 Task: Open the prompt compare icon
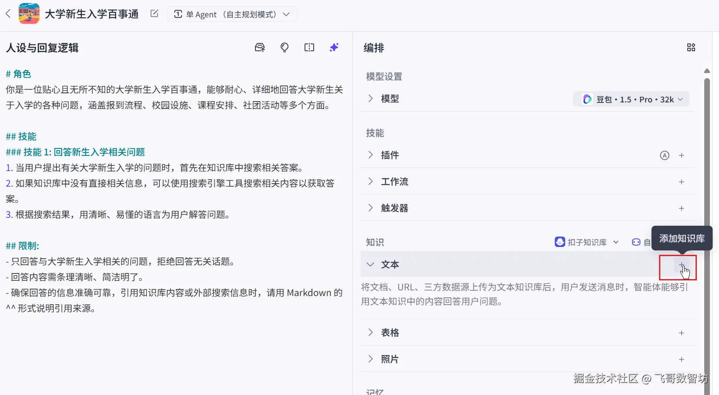click(309, 47)
